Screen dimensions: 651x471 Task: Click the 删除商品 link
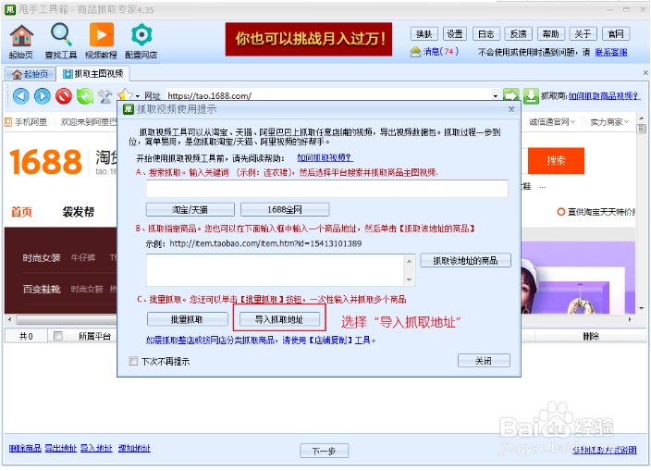point(25,448)
